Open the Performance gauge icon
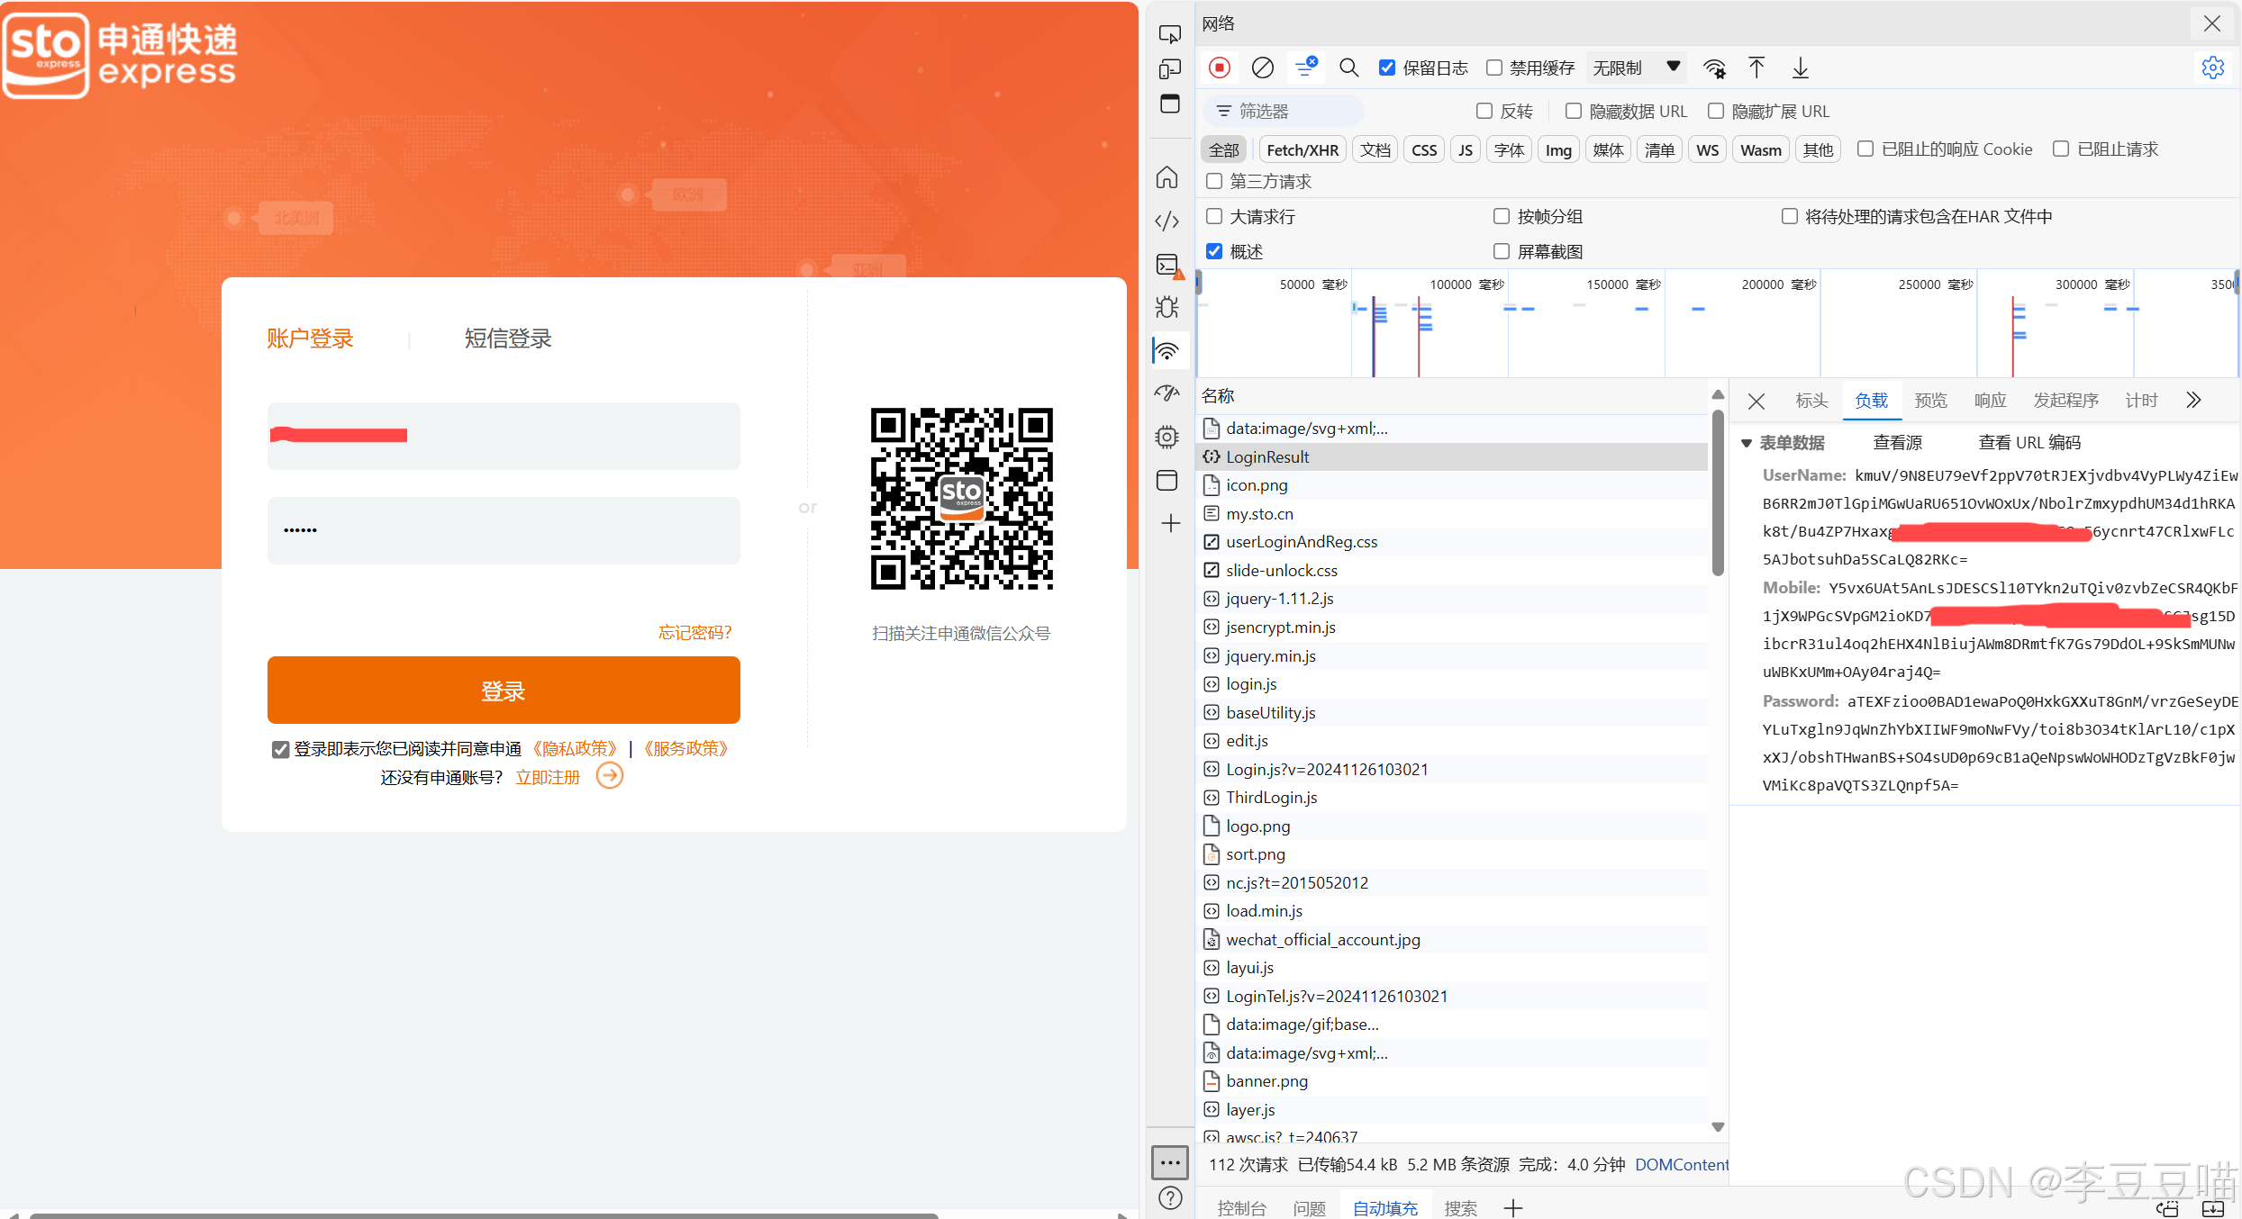Image resolution: width=2242 pixels, height=1219 pixels. click(1167, 393)
